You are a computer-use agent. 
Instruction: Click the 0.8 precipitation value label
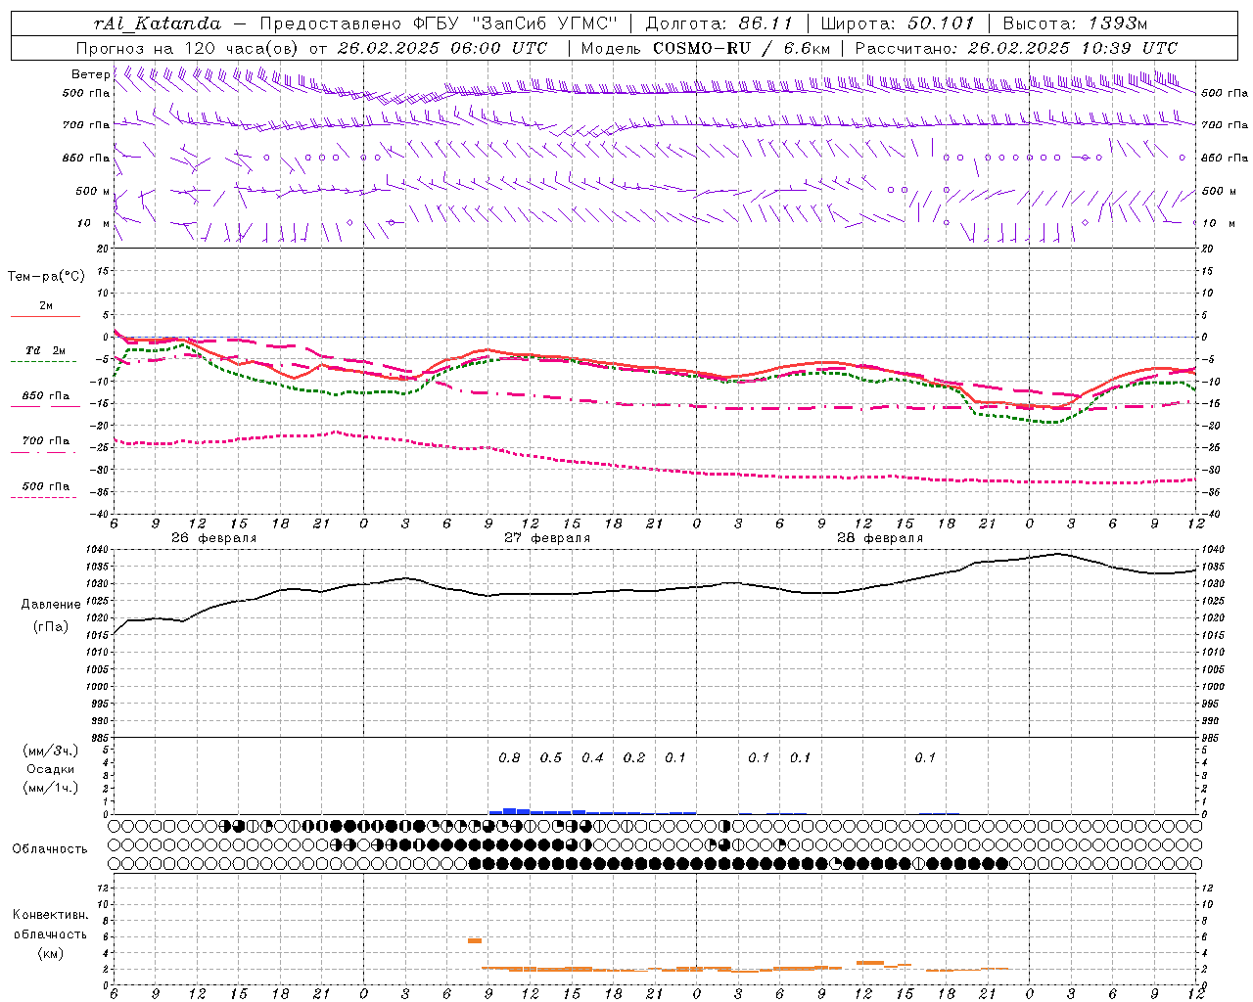point(509,757)
